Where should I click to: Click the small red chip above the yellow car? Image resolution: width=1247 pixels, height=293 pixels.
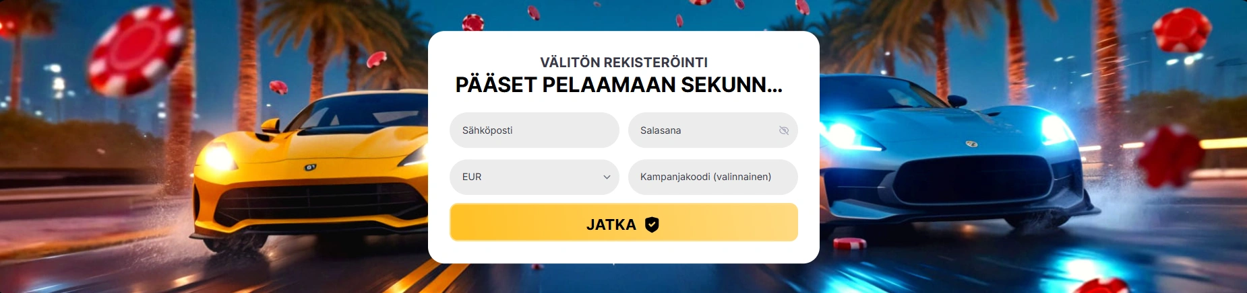click(278, 87)
